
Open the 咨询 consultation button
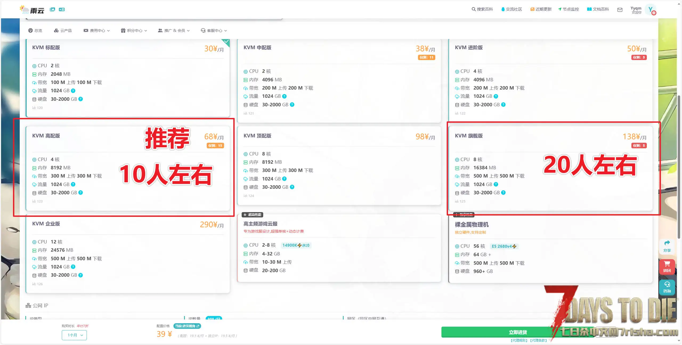(x=667, y=287)
